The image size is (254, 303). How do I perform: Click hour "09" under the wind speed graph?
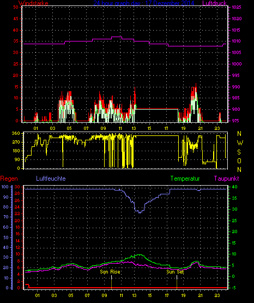103,128
